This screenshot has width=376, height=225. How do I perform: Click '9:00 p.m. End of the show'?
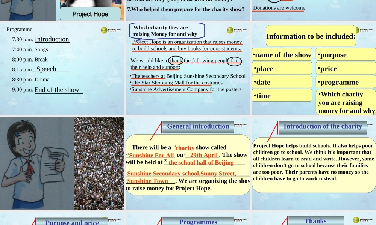[x=47, y=90]
